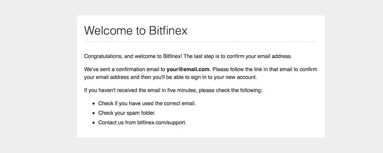
Task: Click the bullet dot before correct email item
Action: [x=93, y=104]
